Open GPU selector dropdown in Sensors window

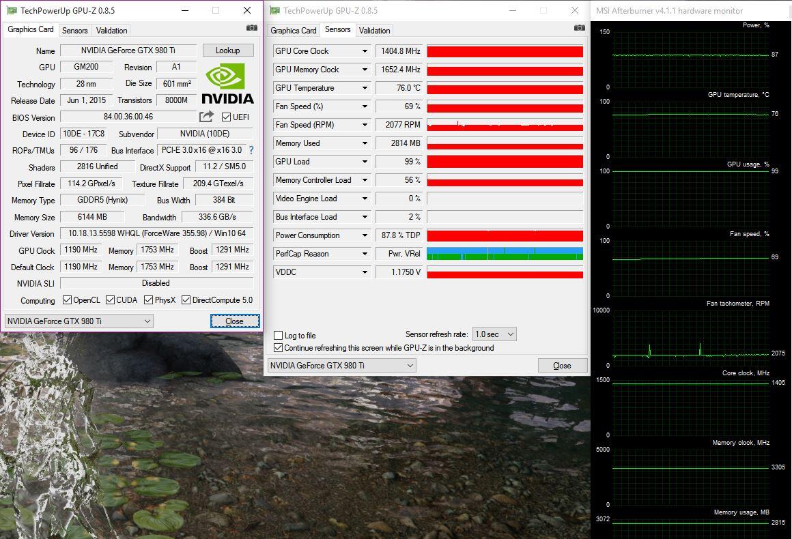[x=341, y=366]
